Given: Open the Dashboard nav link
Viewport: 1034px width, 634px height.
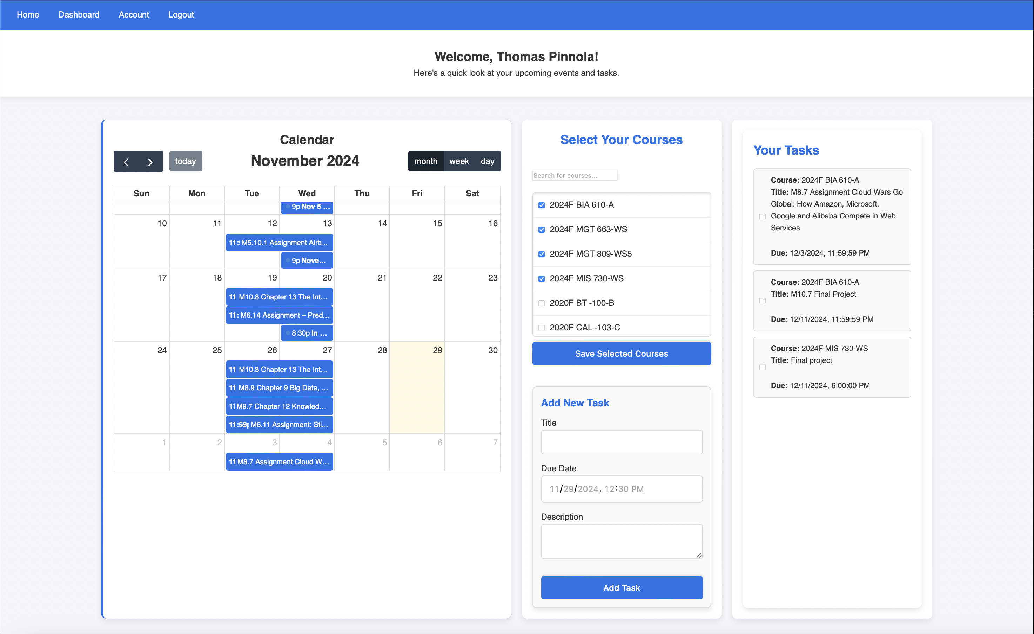Looking at the screenshot, I should click(79, 15).
